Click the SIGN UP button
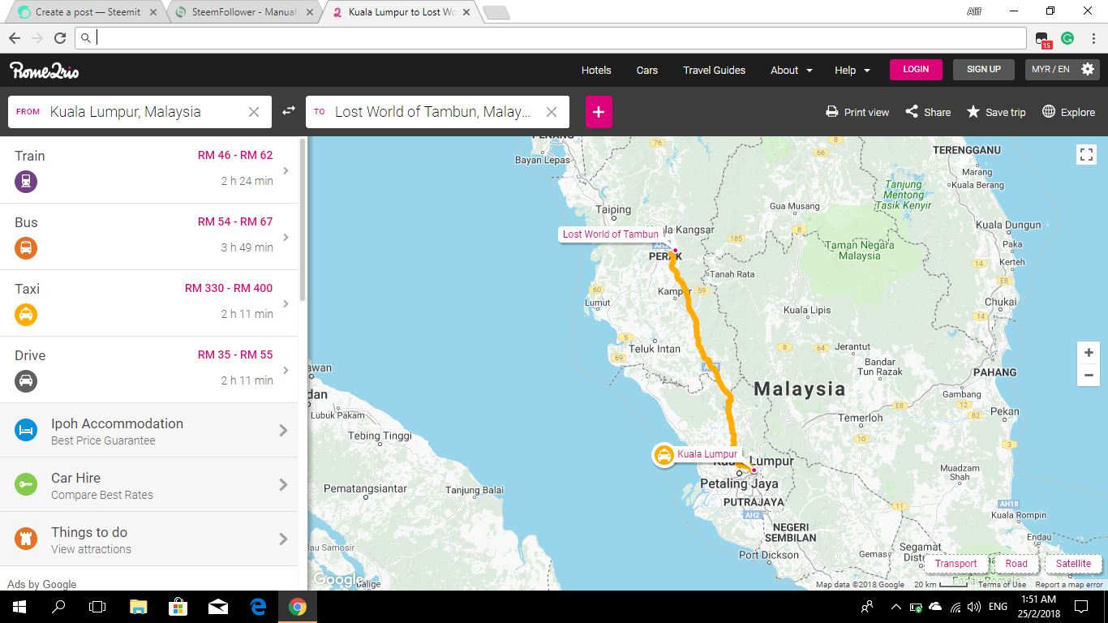1108x623 pixels. pyautogui.click(x=984, y=70)
